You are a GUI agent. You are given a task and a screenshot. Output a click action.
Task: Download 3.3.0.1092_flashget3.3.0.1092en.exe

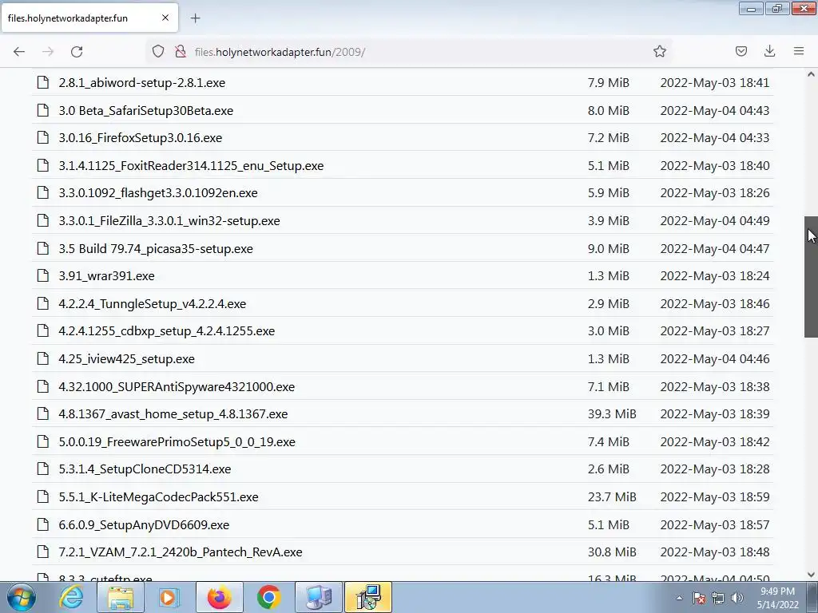[x=158, y=193]
